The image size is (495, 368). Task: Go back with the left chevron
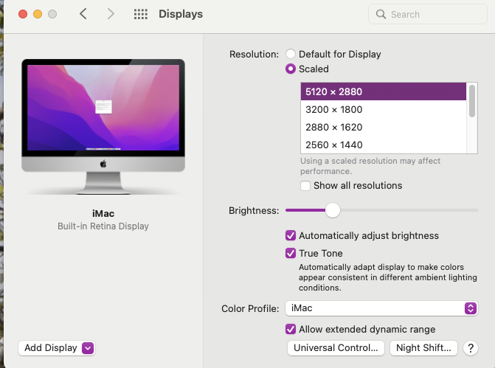point(83,14)
